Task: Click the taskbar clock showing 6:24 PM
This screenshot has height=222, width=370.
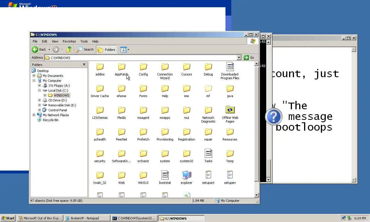Action: [360, 219]
